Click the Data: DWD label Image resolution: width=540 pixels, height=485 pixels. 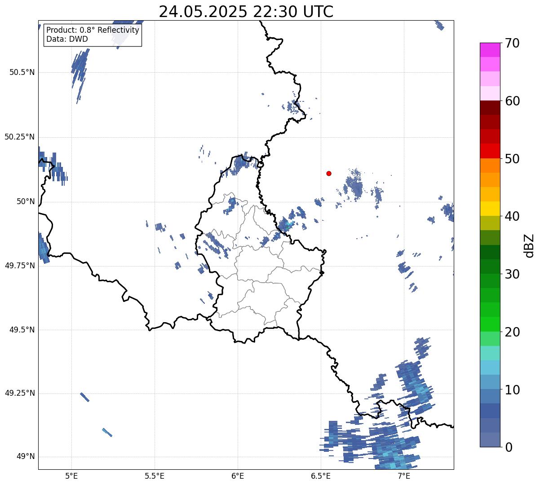[67, 39]
